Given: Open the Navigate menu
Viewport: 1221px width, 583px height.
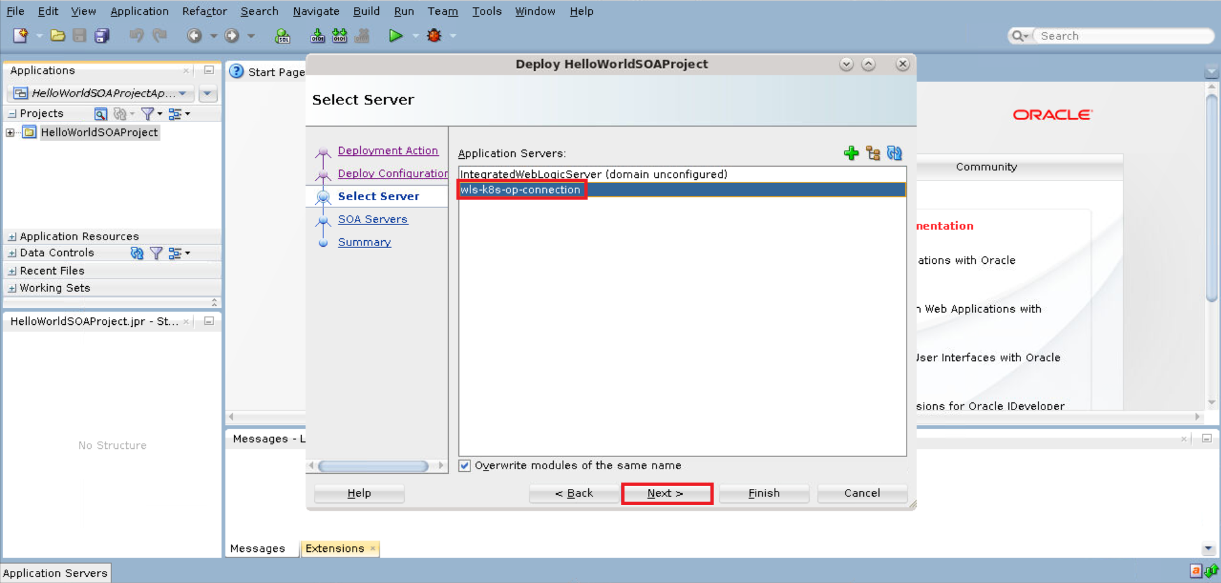Looking at the screenshot, I should [x=316, y=11].
